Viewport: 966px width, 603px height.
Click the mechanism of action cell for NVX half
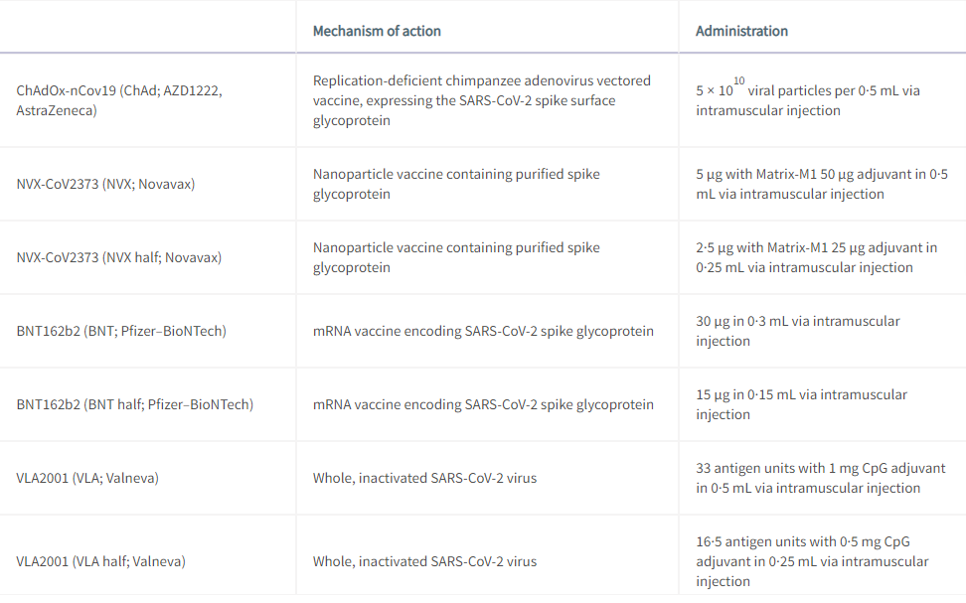[x=456, y=257]
